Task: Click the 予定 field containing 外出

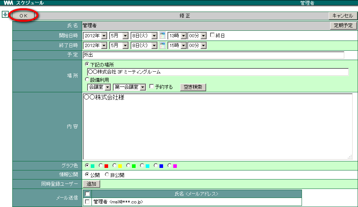Action: (x=213, y=55)
